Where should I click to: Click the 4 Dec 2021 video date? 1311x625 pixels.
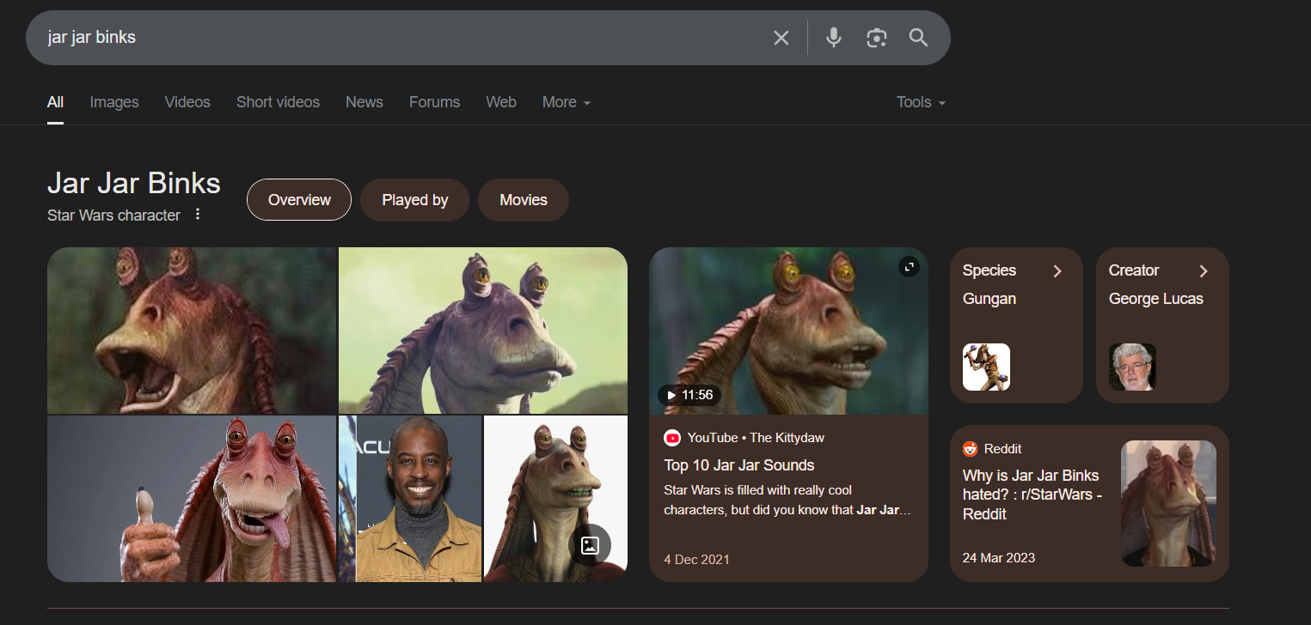[x=696, y=559]
